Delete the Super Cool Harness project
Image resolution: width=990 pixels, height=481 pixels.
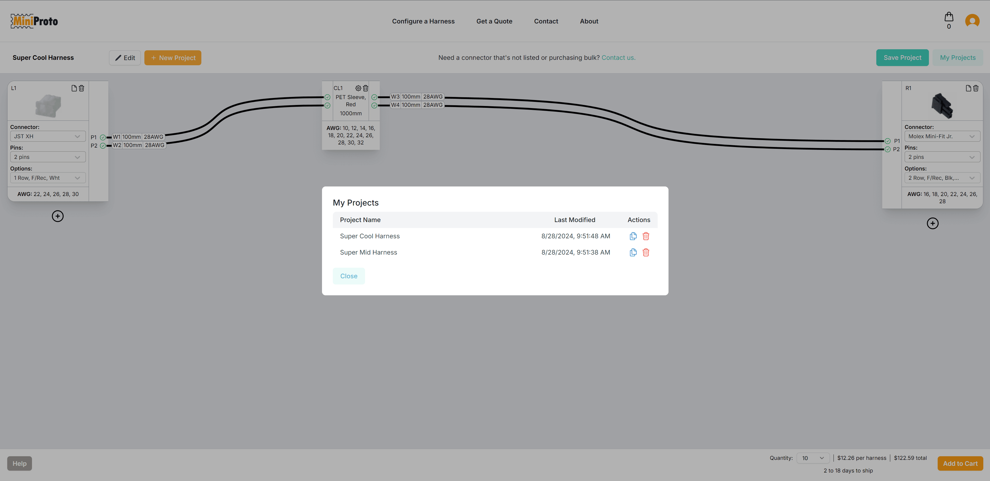[x=646, y=236]
